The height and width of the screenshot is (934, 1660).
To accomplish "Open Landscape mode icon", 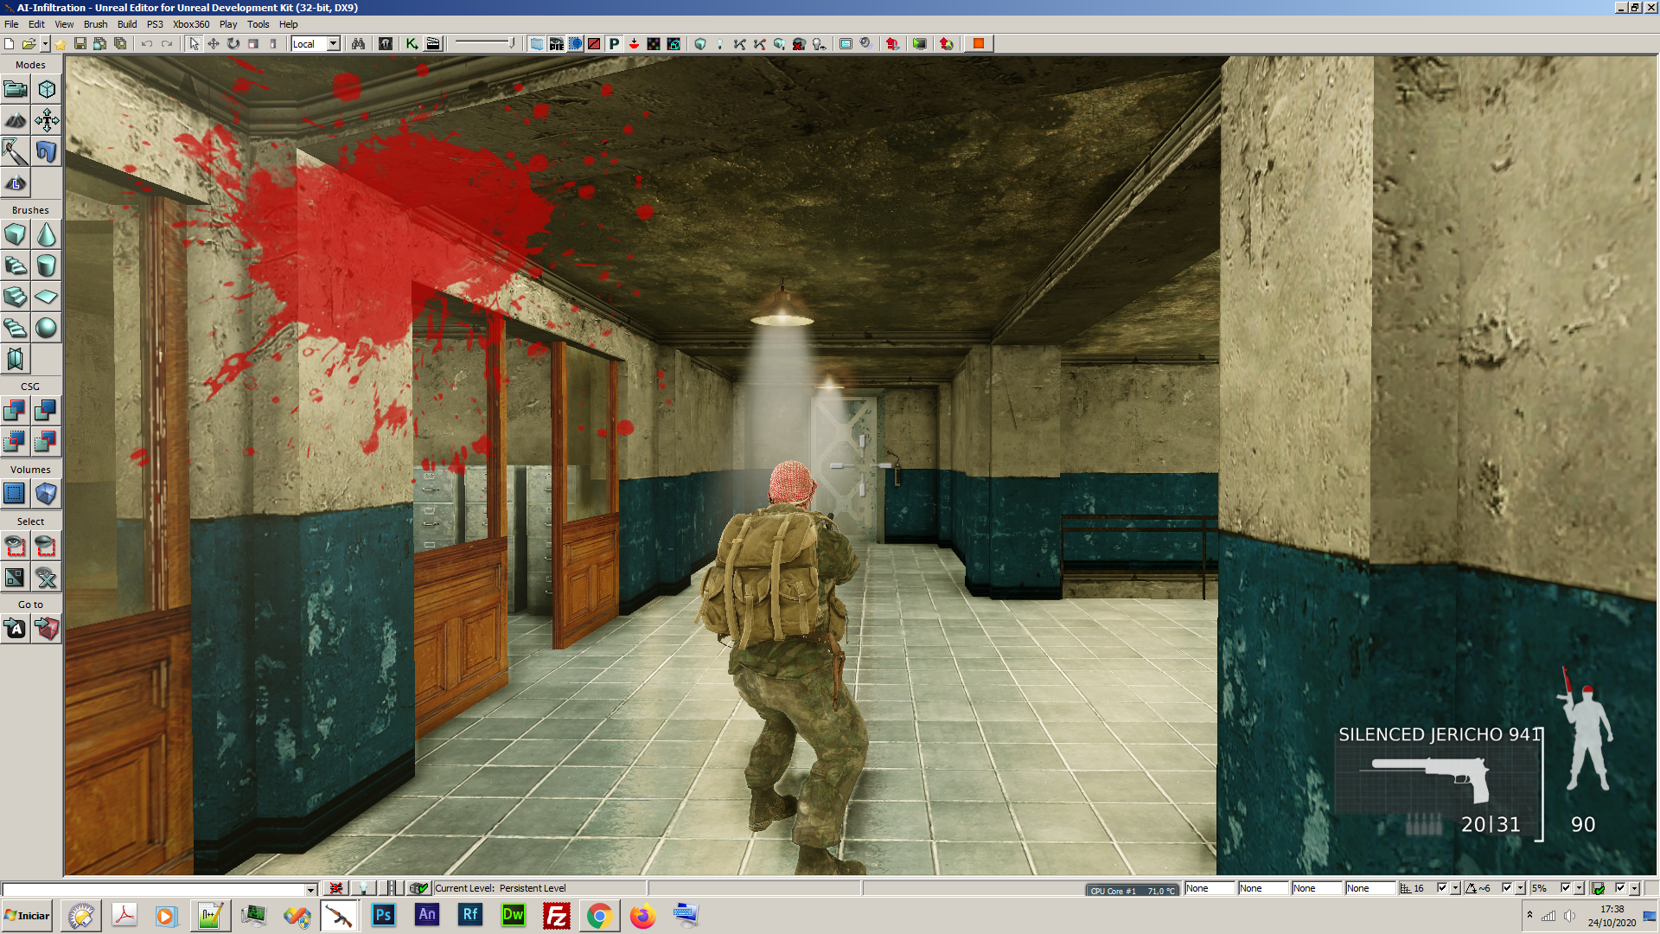I will [x=16, y=182].
